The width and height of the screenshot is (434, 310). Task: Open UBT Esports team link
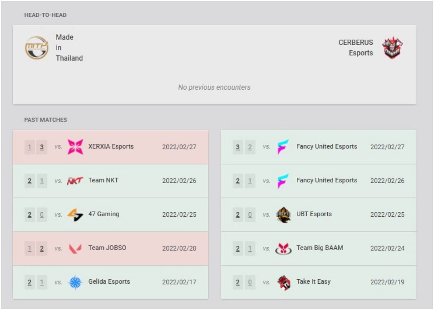(x=314, y=214)
